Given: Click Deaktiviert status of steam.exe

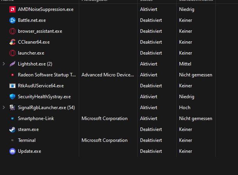Looking at the screenshot, I should [151, 129].
